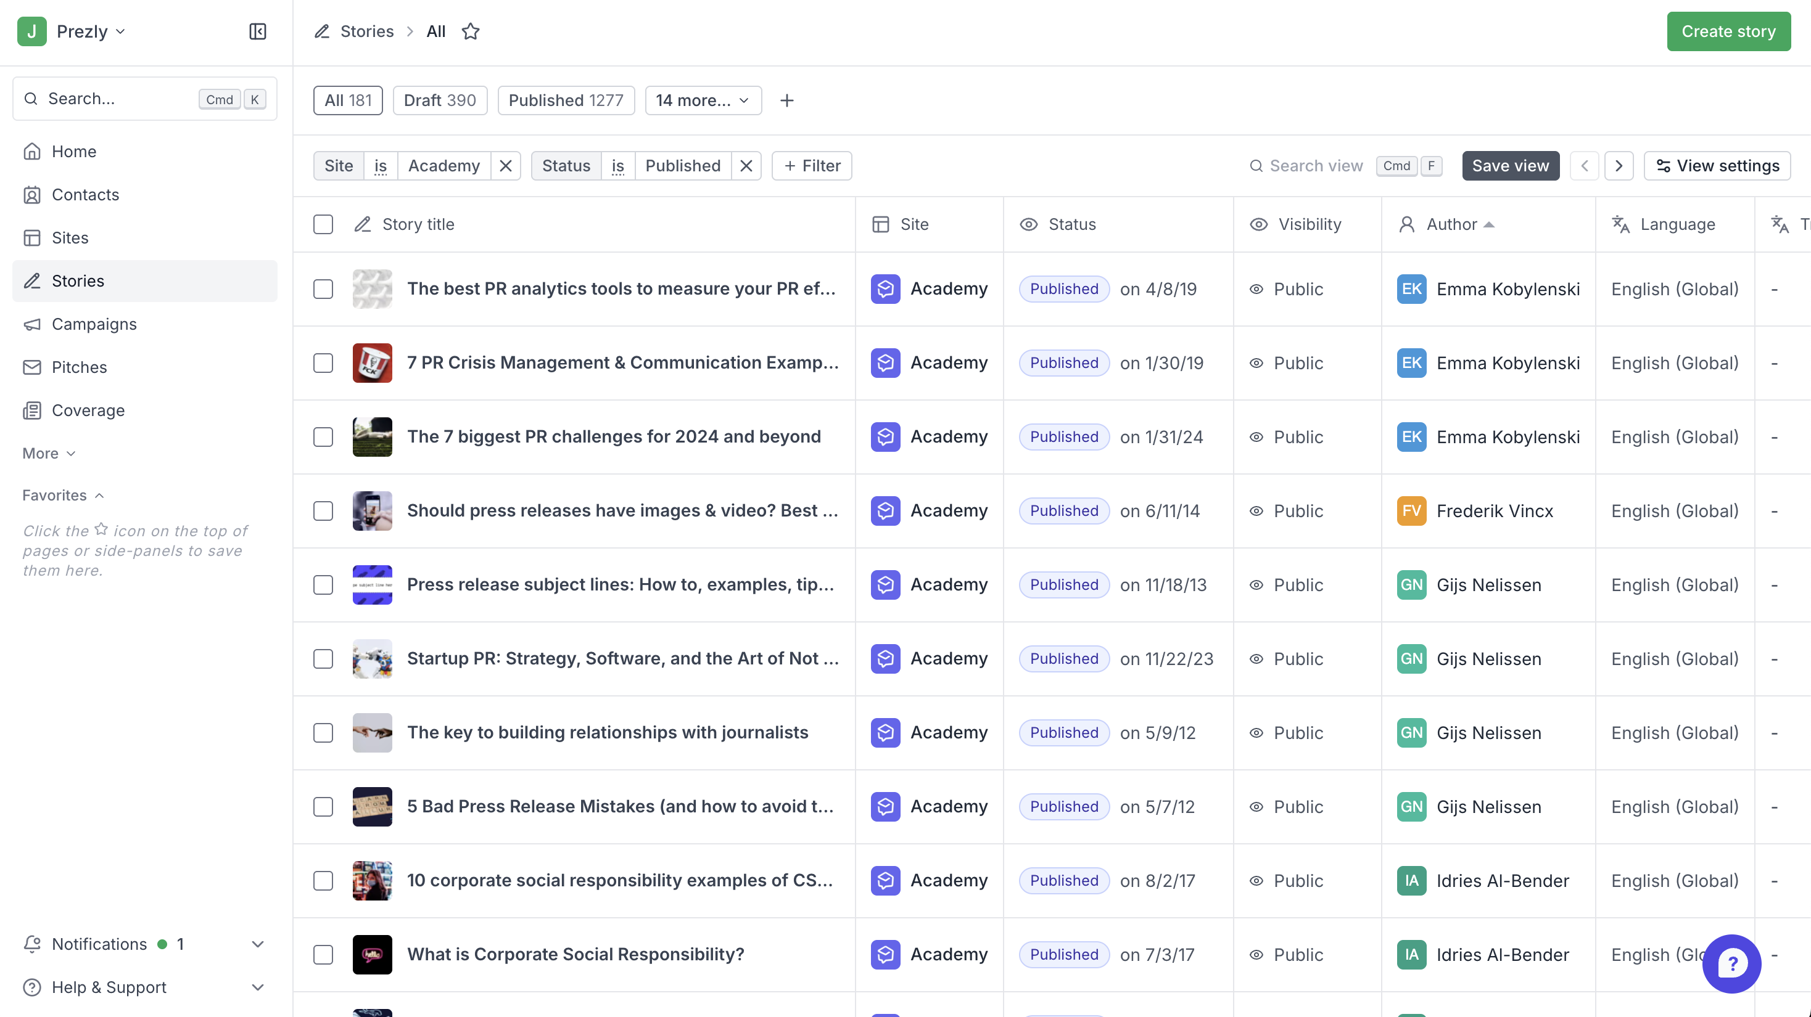Tick the Startup PR story checkbox
This screenshot has width=1811, height=1017.
323,659
